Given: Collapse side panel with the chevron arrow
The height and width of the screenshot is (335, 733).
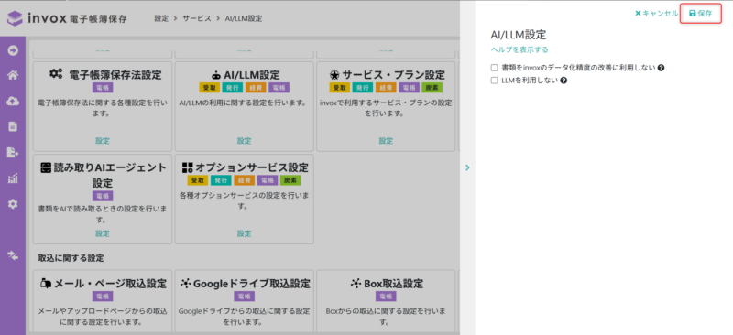Looking at the screenshot, I should 468,167.
